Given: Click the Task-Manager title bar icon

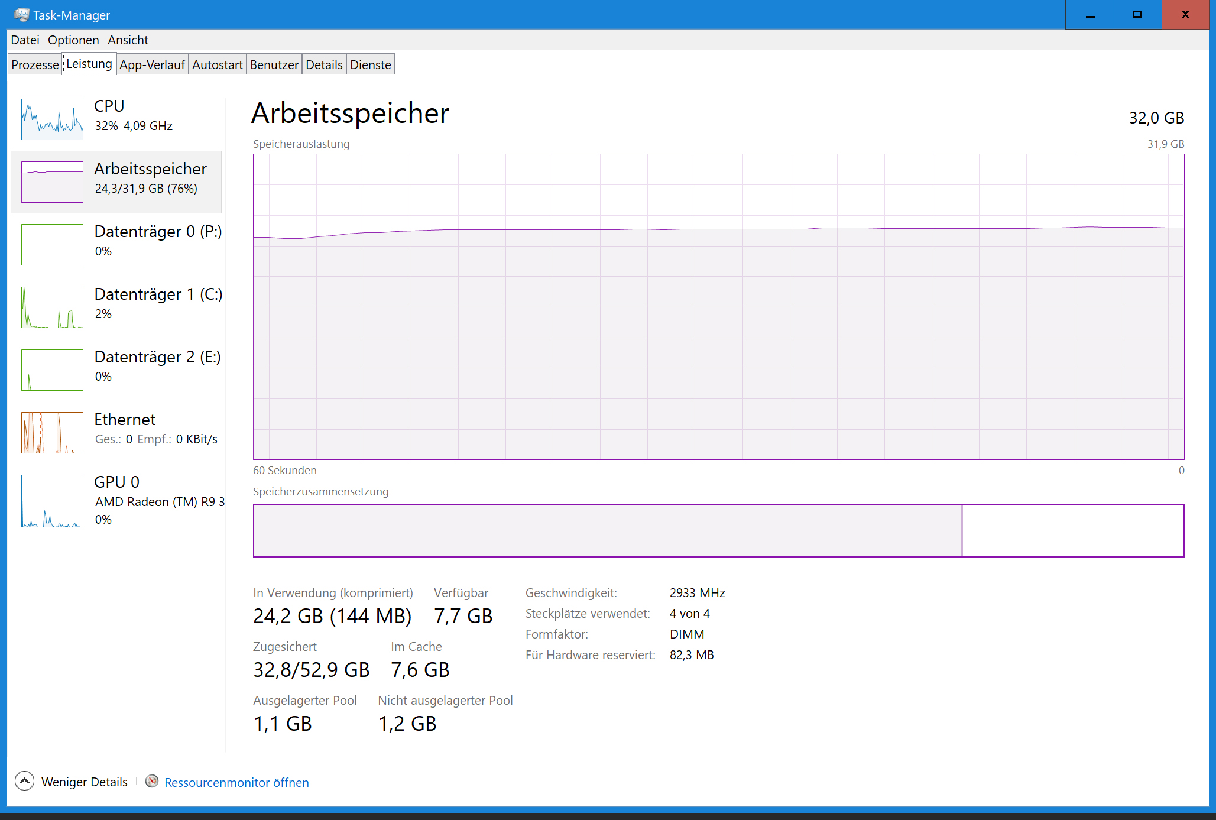Looking at the screenshot, I should 21,15.
